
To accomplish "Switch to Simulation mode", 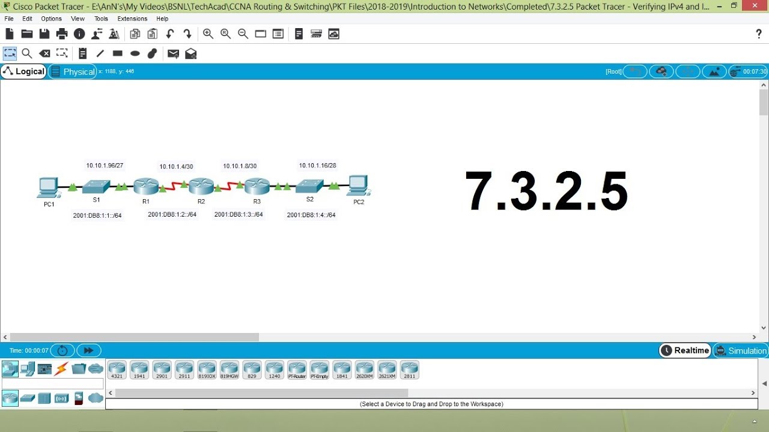I will [741, 350].
